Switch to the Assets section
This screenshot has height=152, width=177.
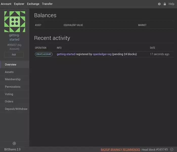click(x=9, y=72)
